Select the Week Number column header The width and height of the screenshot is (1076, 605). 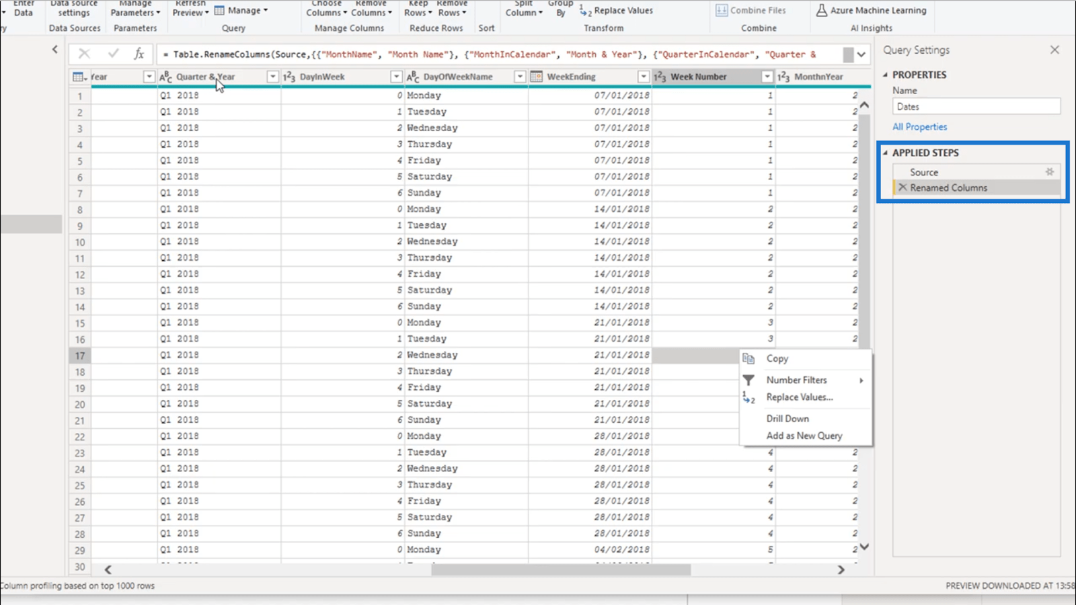click(x=699, y=77)
